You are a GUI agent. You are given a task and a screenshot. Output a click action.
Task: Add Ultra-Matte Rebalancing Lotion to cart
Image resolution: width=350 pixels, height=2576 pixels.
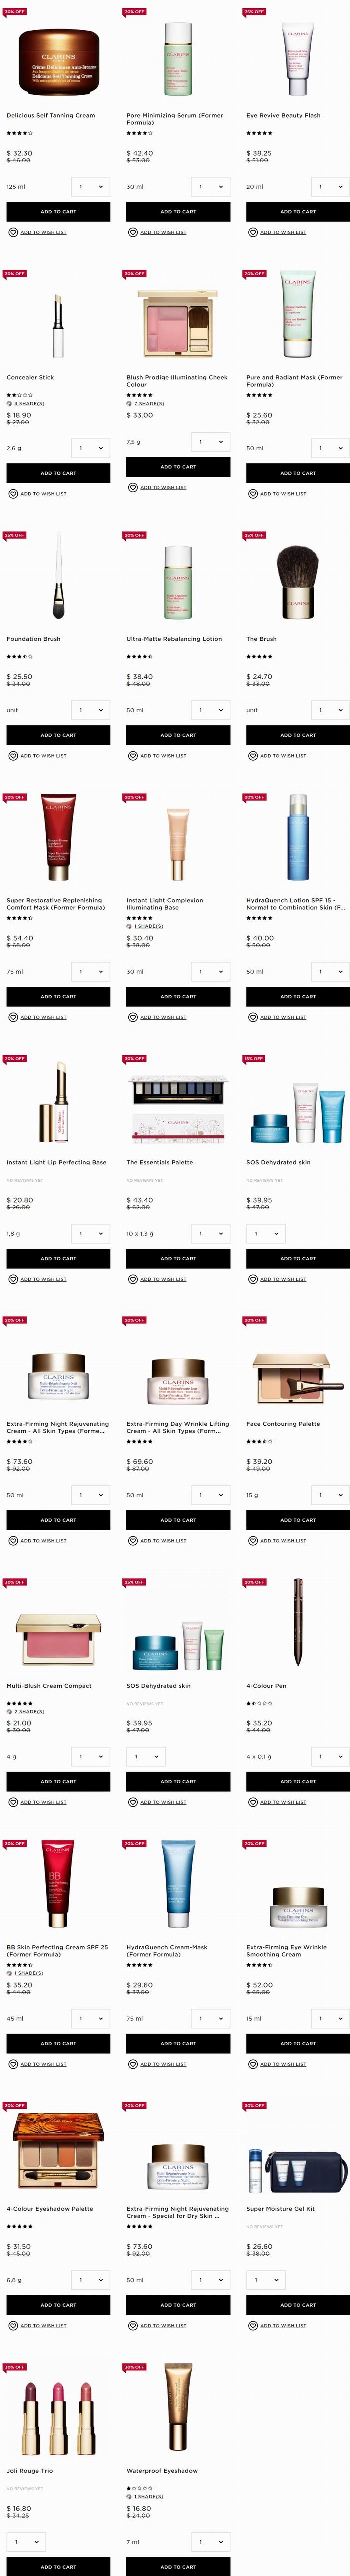point(178,735)
